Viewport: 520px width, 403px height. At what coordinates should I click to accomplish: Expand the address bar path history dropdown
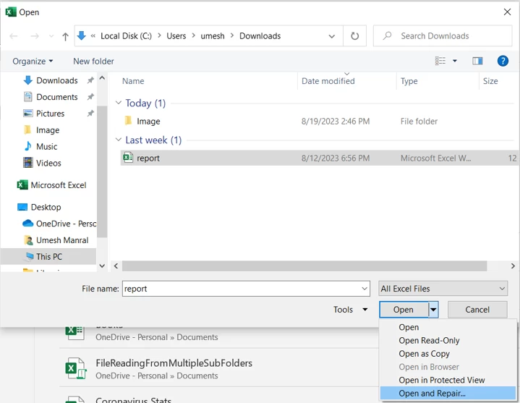pyautogui.click(x=332, y=36)
